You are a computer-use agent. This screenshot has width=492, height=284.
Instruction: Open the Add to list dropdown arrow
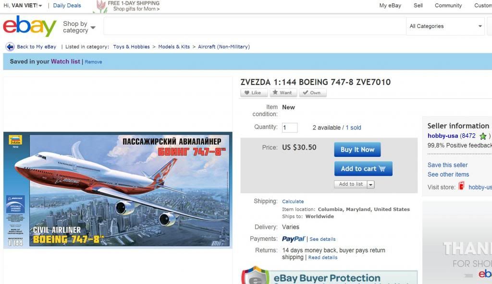[x=370, y=184]
